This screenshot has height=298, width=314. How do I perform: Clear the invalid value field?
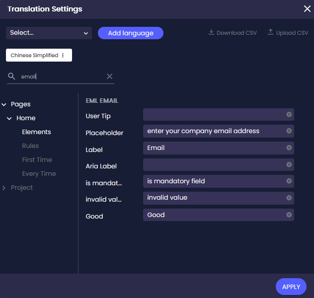pyautogui.click(x=289, y=198)
